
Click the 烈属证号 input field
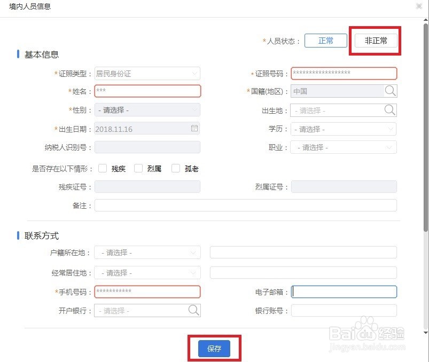coord(344,187)
